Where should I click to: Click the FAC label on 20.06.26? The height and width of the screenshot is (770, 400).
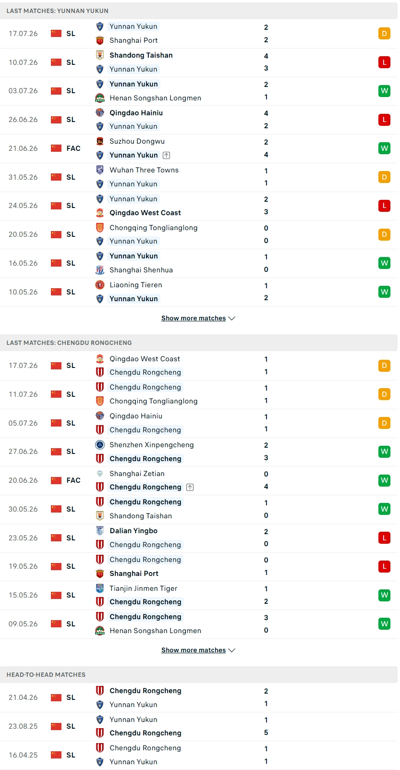73,480
